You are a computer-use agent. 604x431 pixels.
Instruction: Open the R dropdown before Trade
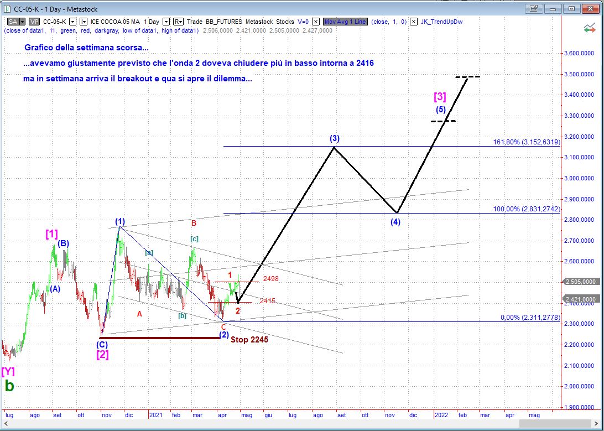point(178,22)
